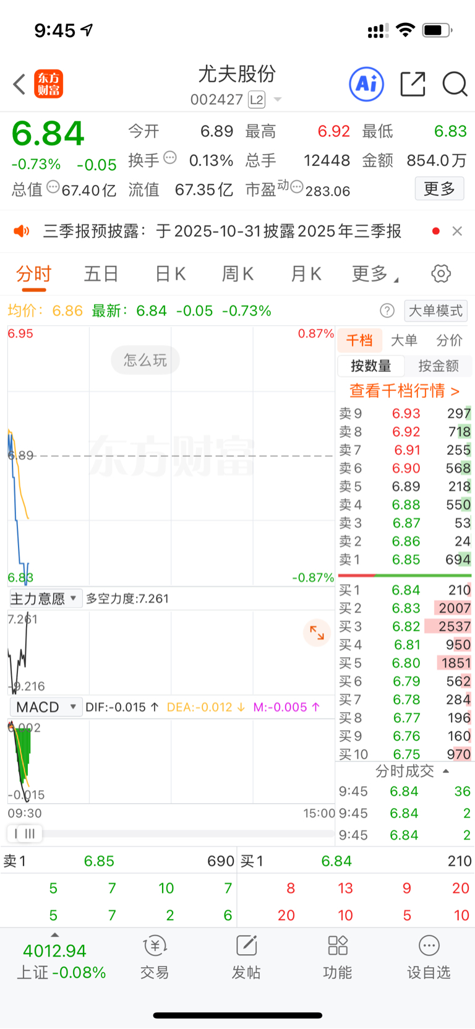Viewport: 475px width, 1029px height.
Task: Tap the back arrow icon
Action: click(19, 84)
